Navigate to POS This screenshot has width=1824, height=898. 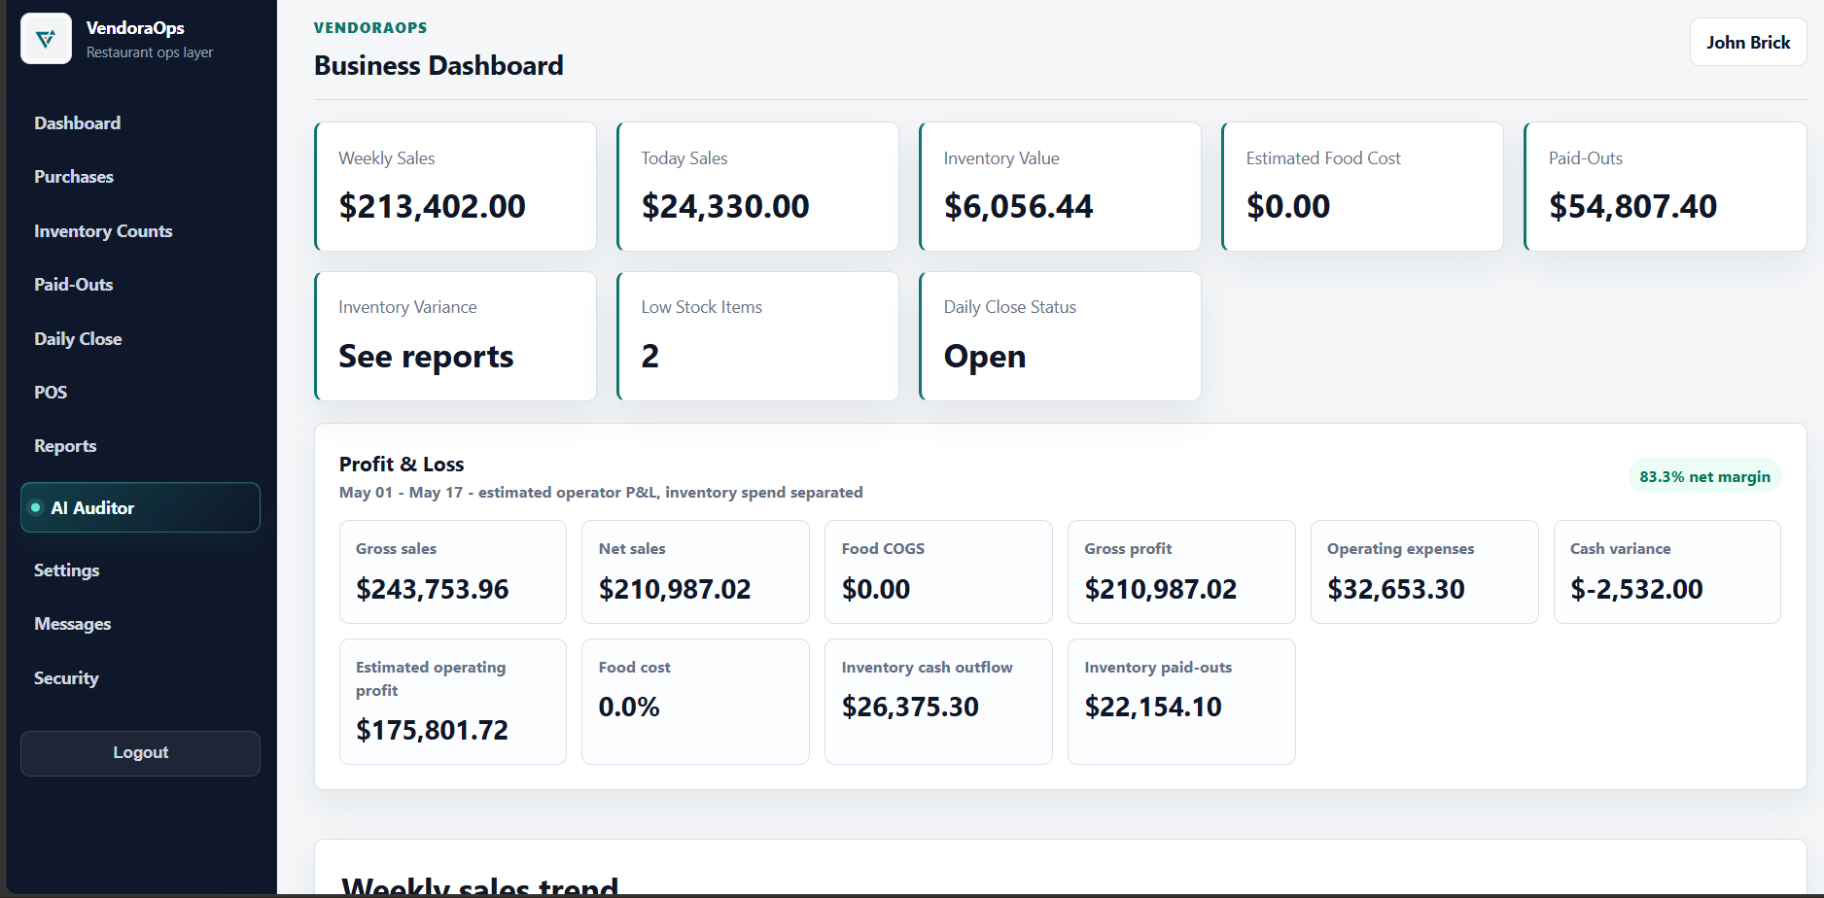[x=51, y=393]
